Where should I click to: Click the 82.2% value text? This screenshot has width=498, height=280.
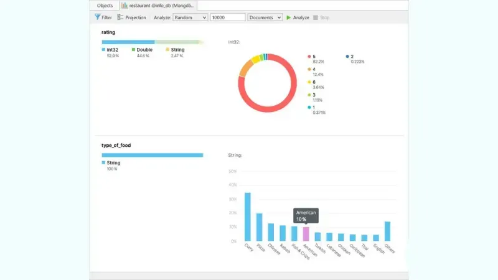click(x=318, y=62)
